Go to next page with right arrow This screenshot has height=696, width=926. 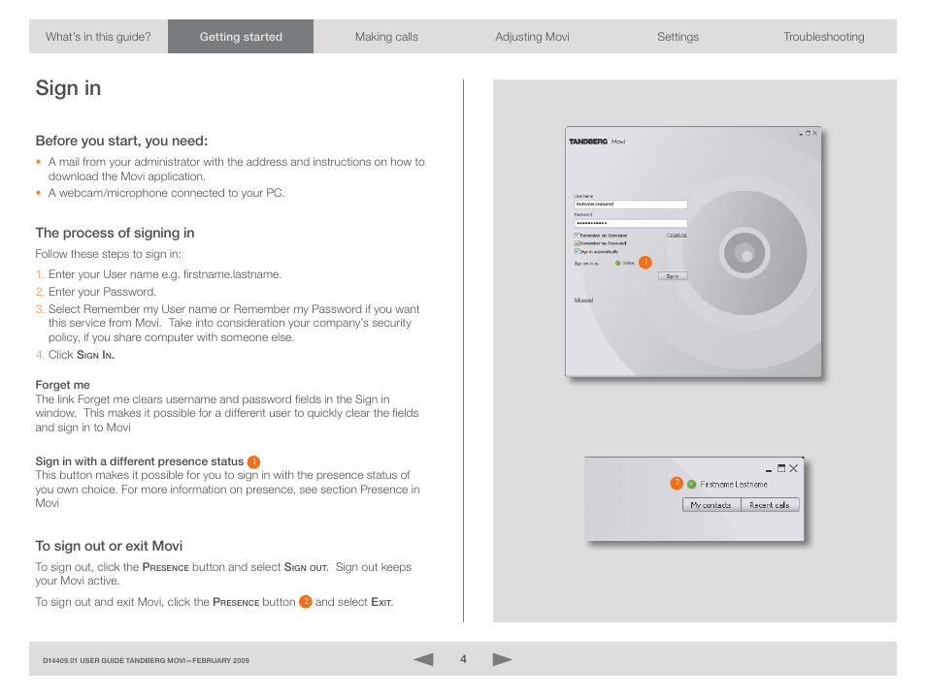coord(502,659)
